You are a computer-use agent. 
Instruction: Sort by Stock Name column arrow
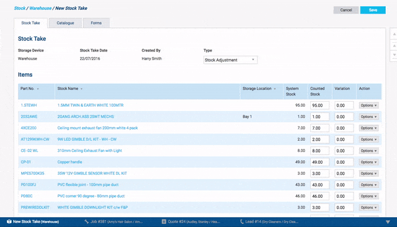click(81, 89)
